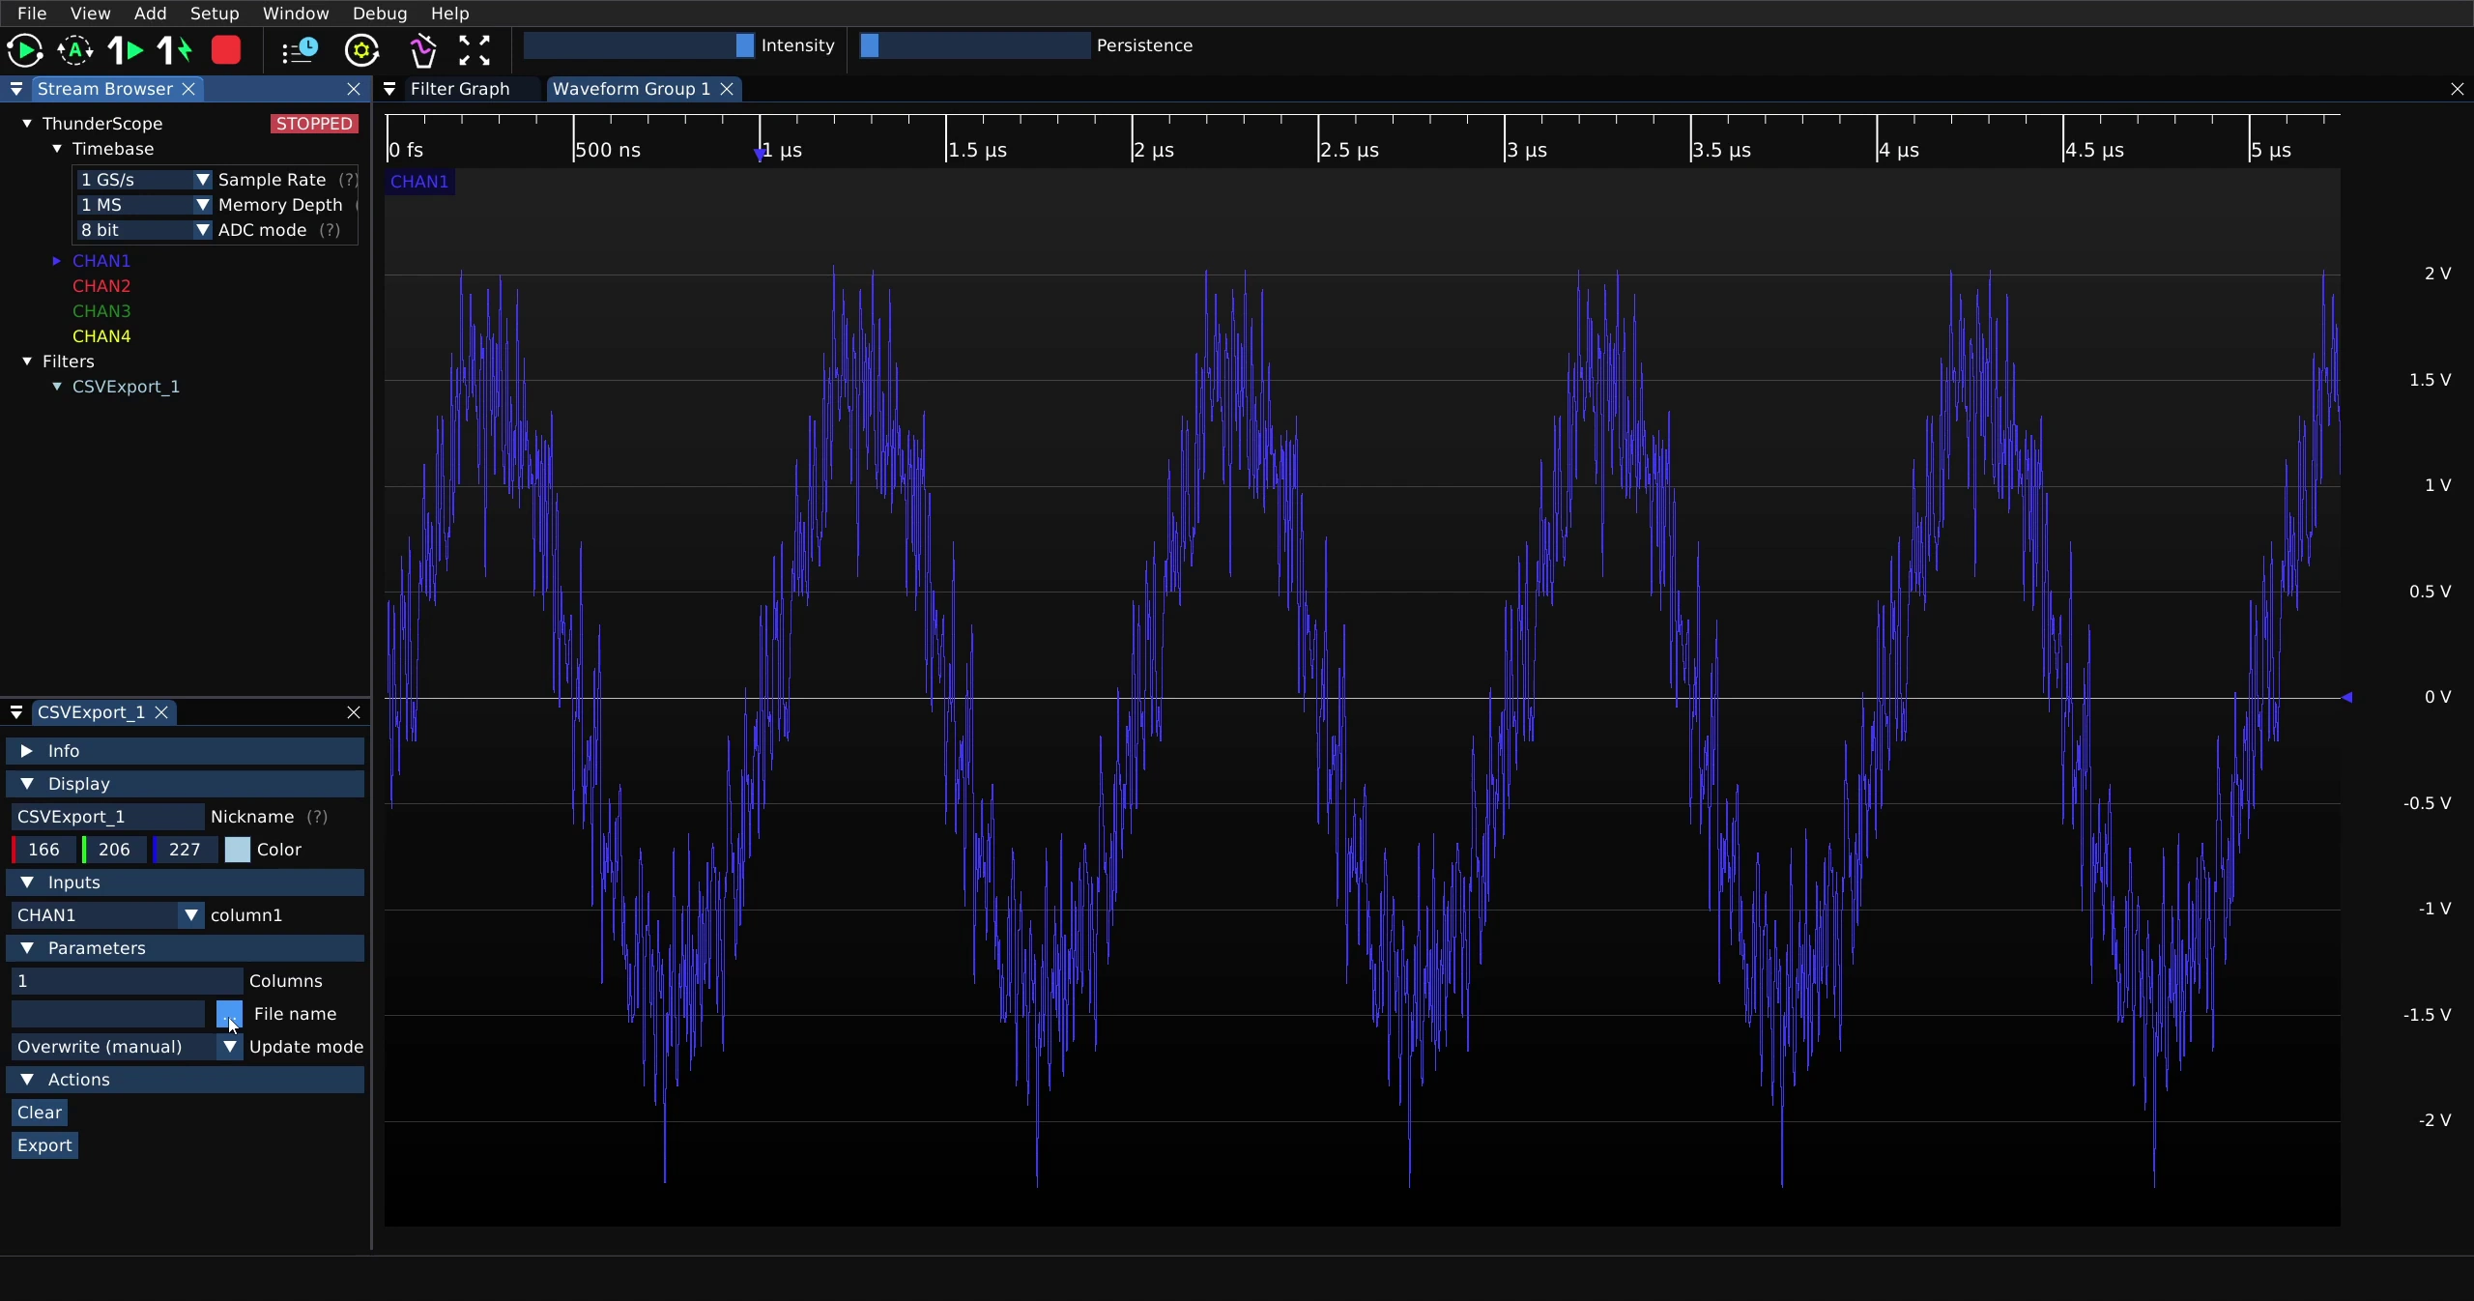Viewport: 2474px width, 1301px height.
Task: Open the File menu
Action: [x=32, y=14]
